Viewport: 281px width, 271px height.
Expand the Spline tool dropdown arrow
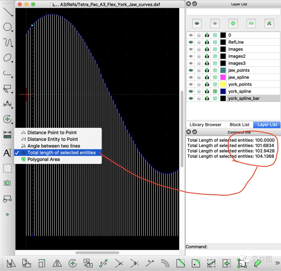pyautogui.click(x=12, y=47)
